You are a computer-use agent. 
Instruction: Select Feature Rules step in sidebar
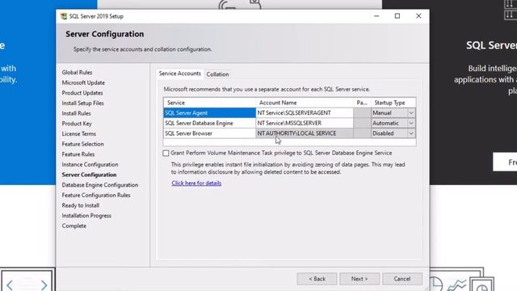pyautogui.click(x=78, y=154)
